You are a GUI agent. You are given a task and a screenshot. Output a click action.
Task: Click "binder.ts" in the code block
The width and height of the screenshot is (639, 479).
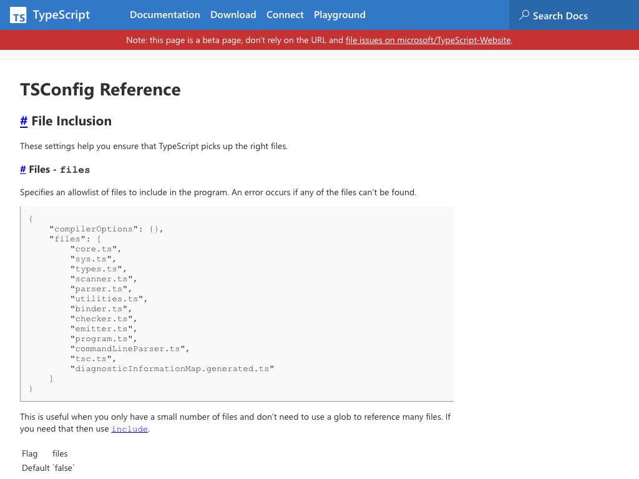click(x=100, y=309)
